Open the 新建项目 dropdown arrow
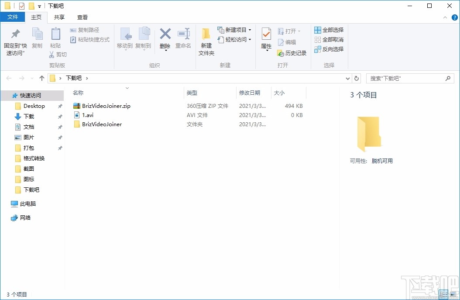Screen dimensions: 460x300 pyautogui.click(x=250, y=29)
